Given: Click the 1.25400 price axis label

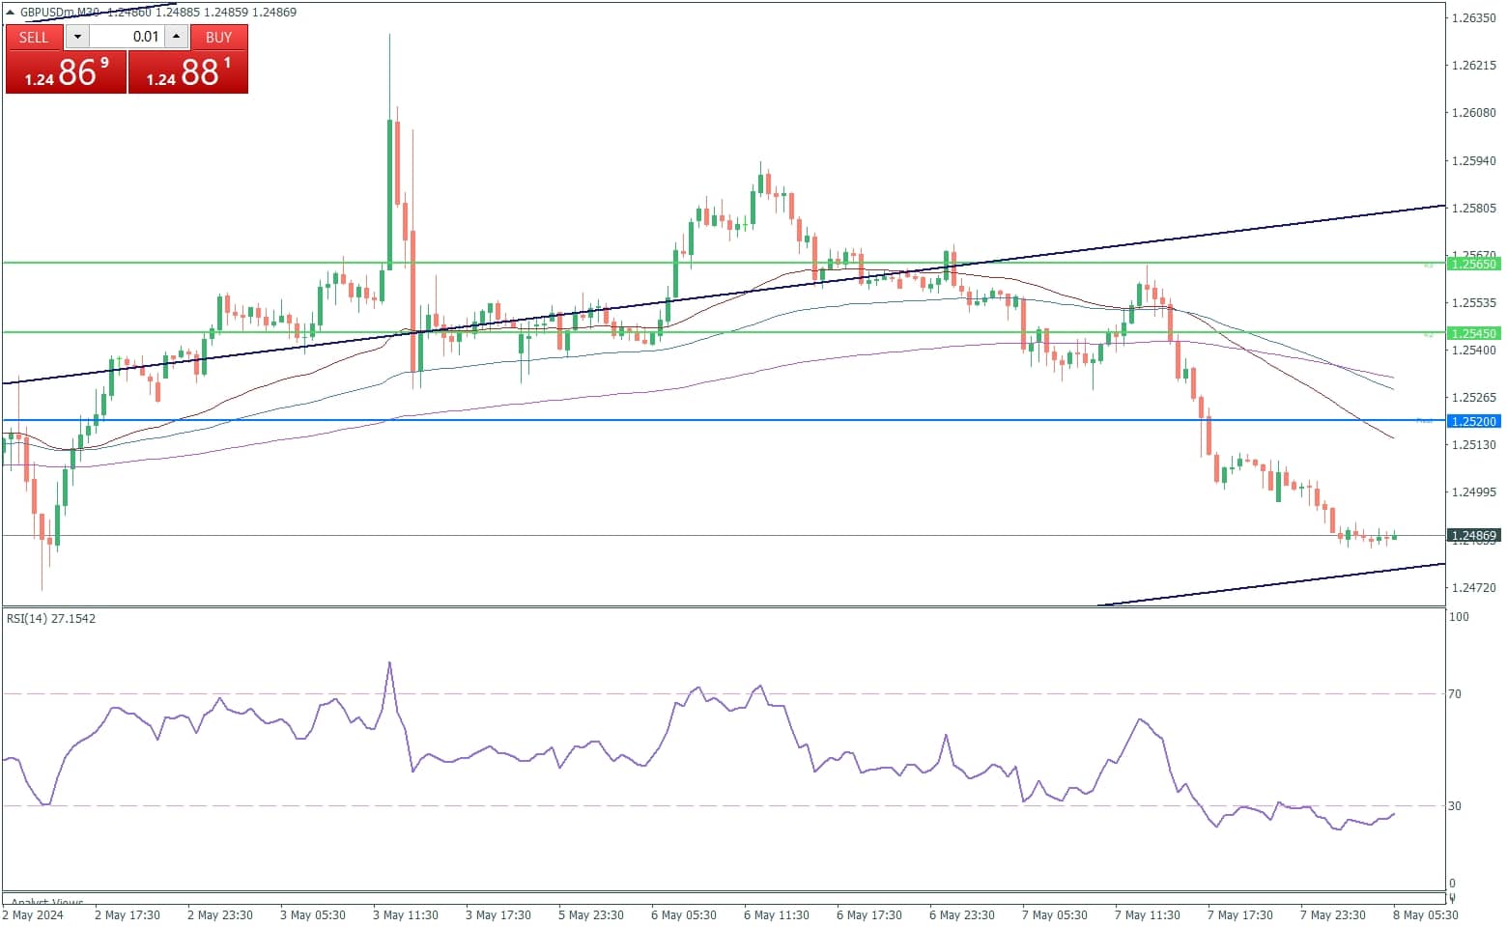Looking at the screenshot, I should 1474,351.
